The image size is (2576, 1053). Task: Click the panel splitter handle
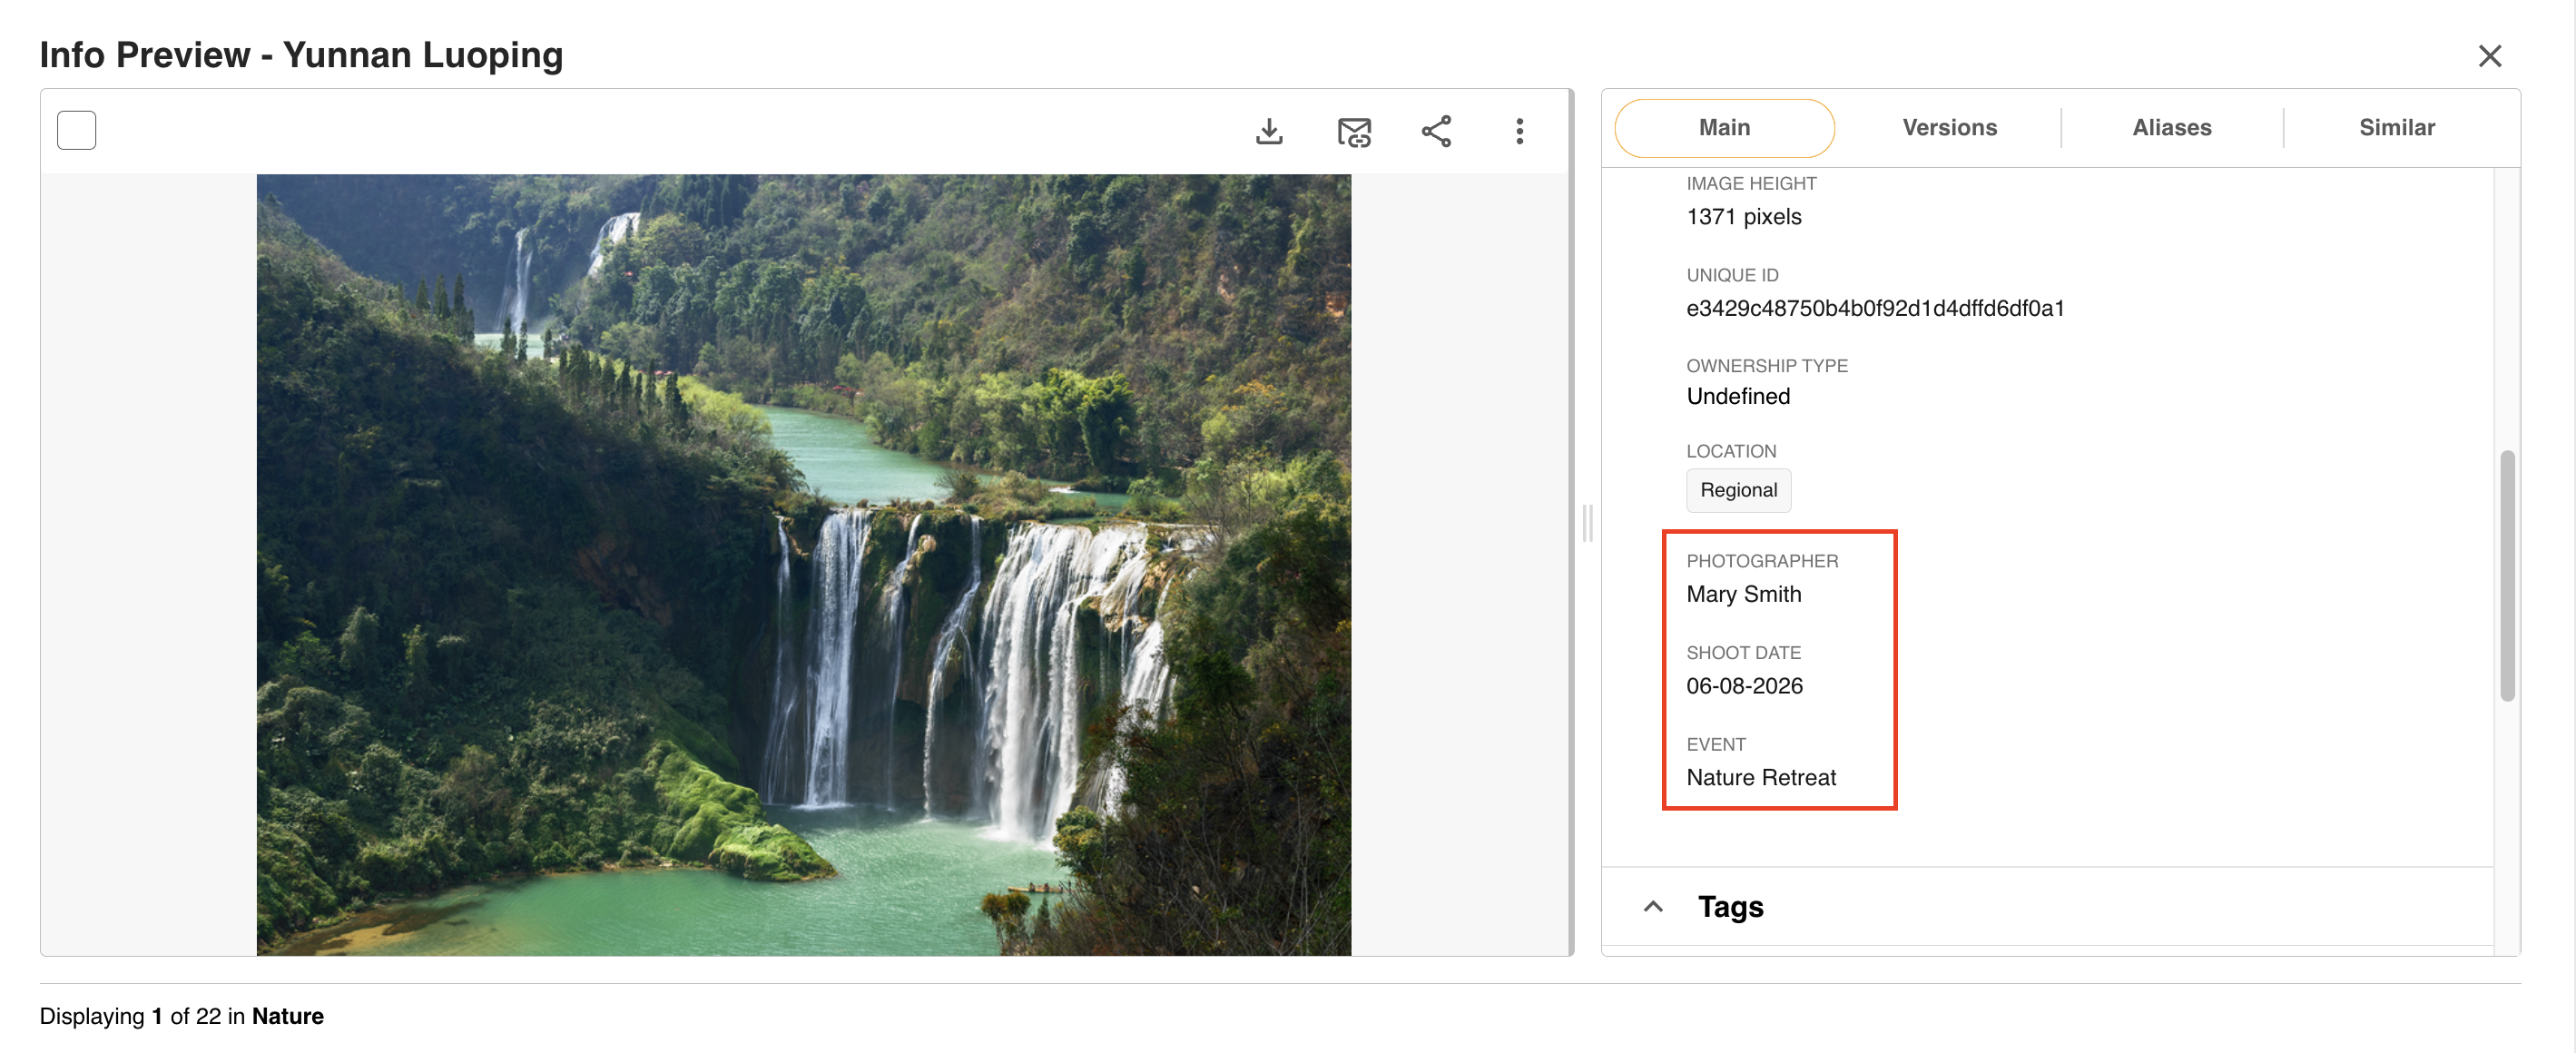[x=1587, y=523]
